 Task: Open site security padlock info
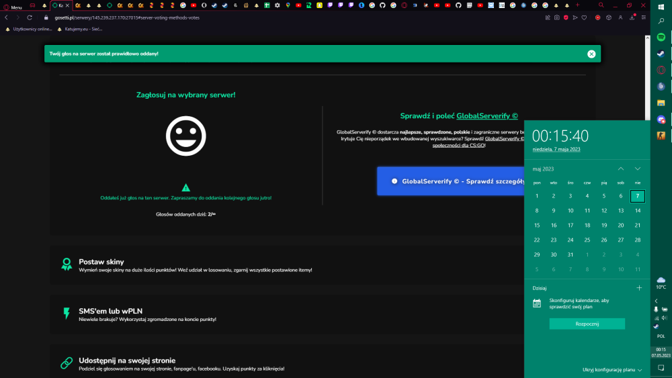coord(46,17)
